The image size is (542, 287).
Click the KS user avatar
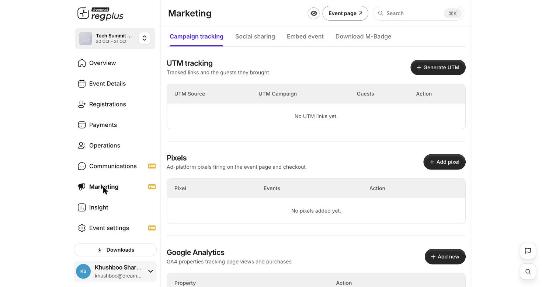tap(83, 272)
